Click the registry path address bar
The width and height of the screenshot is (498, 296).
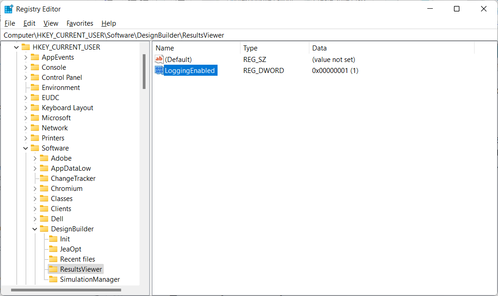248,35
